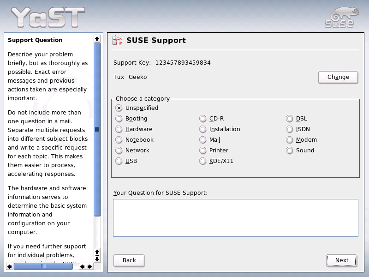The image size is (369, 277).
Task: Select the KDE/X11 category
Action: click(202, 161)
